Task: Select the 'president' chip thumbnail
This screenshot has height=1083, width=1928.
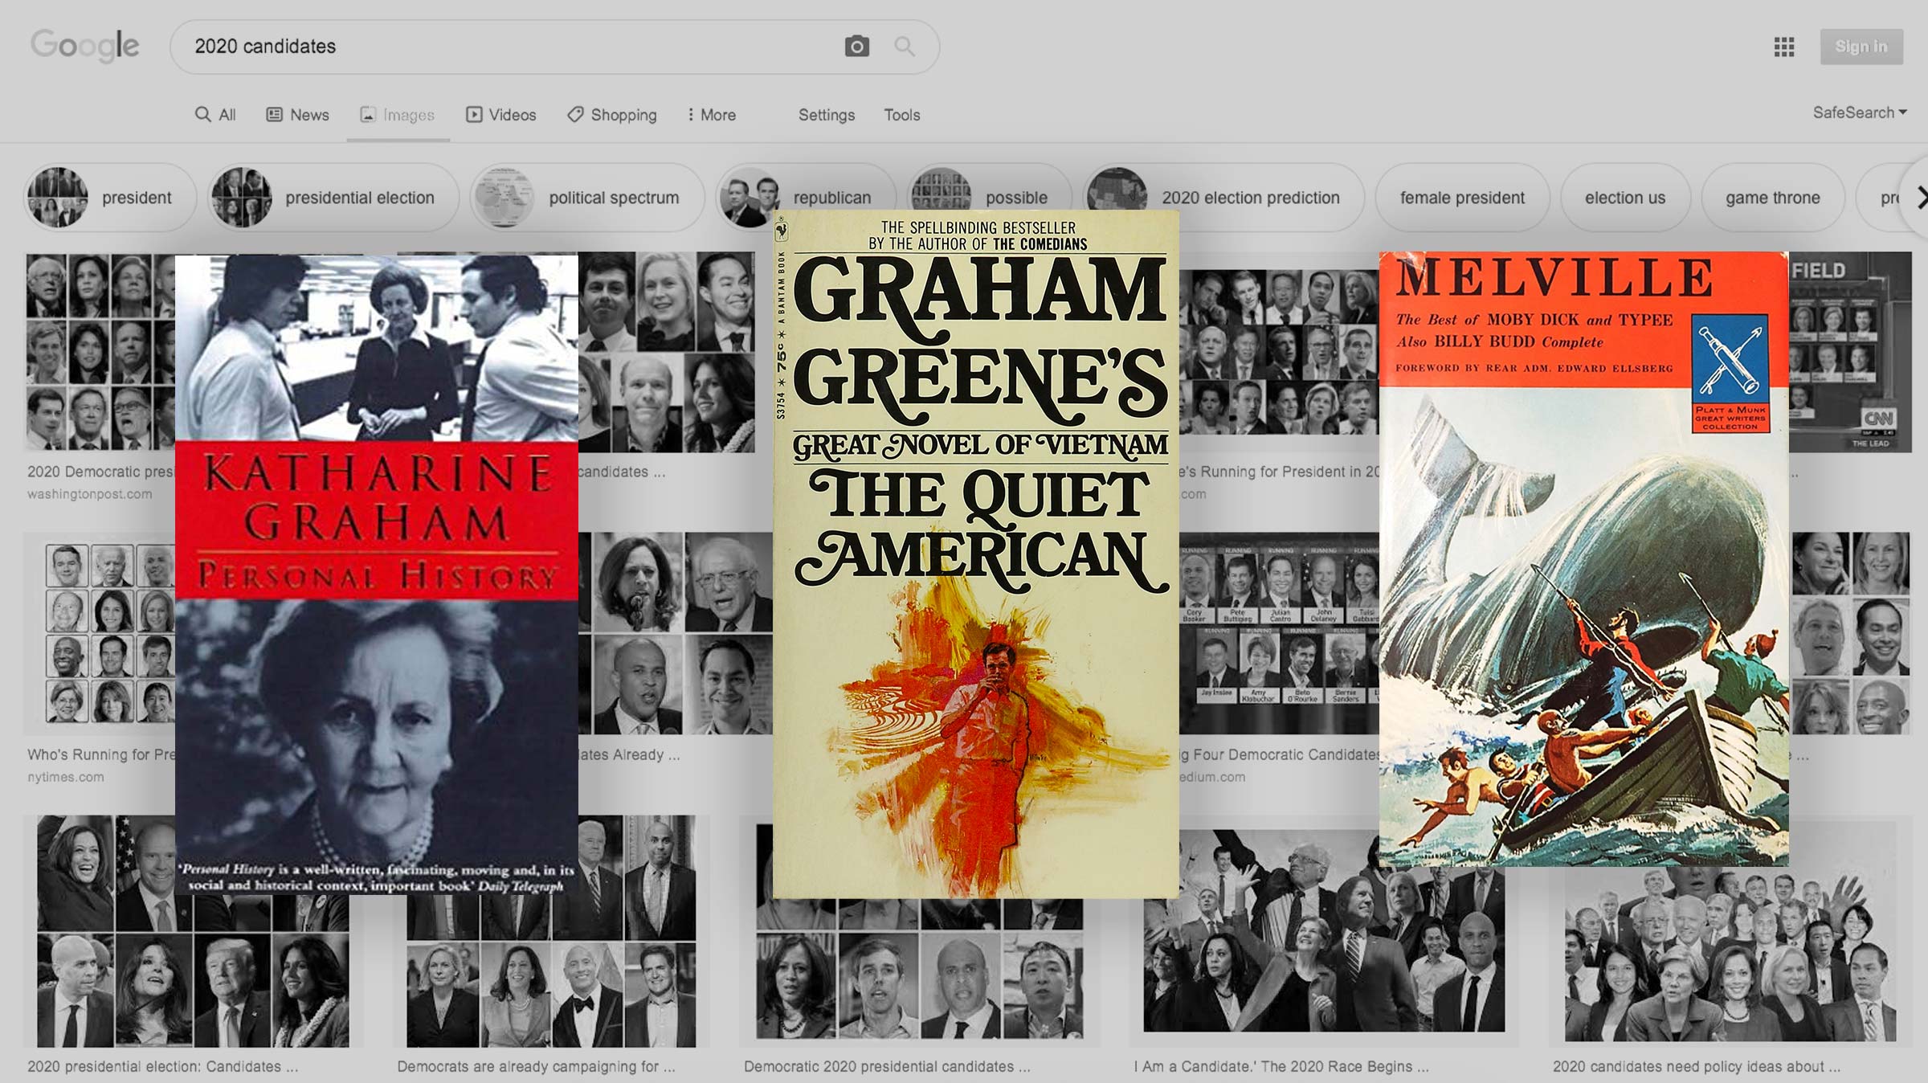Action: pyautogui.click(x=58, y=198)
